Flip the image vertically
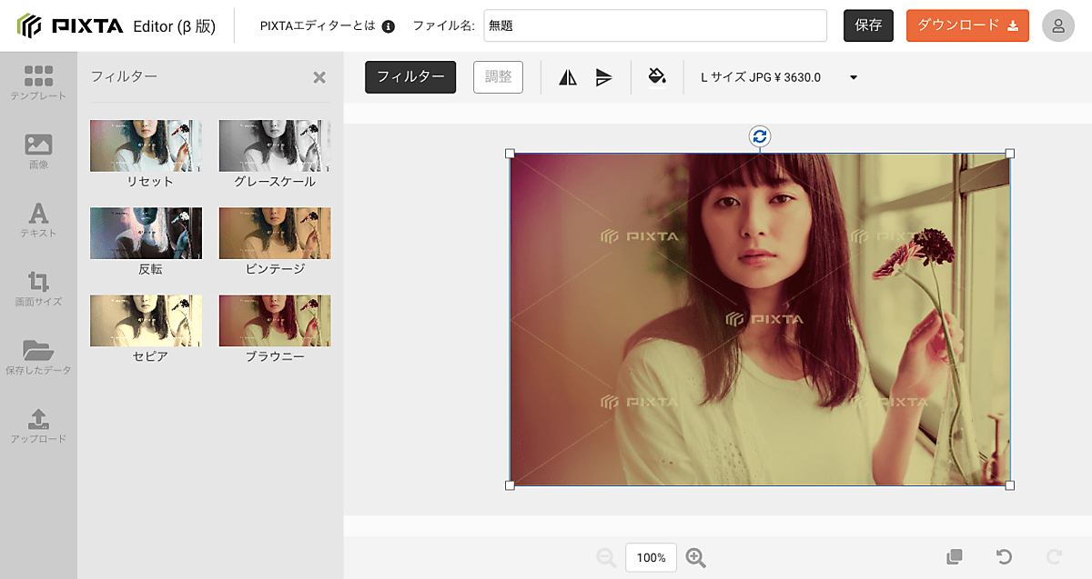1092x579 pixels. pyautogui.click(x=603, y=77)
